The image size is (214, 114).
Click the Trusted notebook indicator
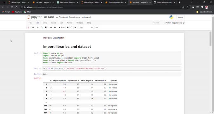[x=156, y=23]
